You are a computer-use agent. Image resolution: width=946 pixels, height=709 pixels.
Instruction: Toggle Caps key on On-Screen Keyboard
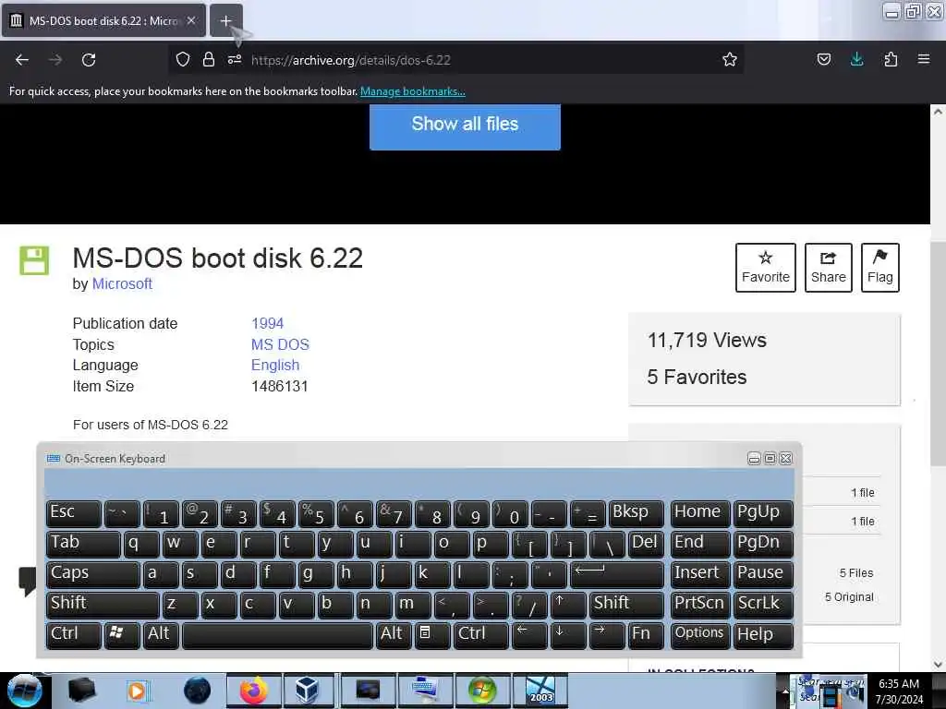tap(93, 574)
